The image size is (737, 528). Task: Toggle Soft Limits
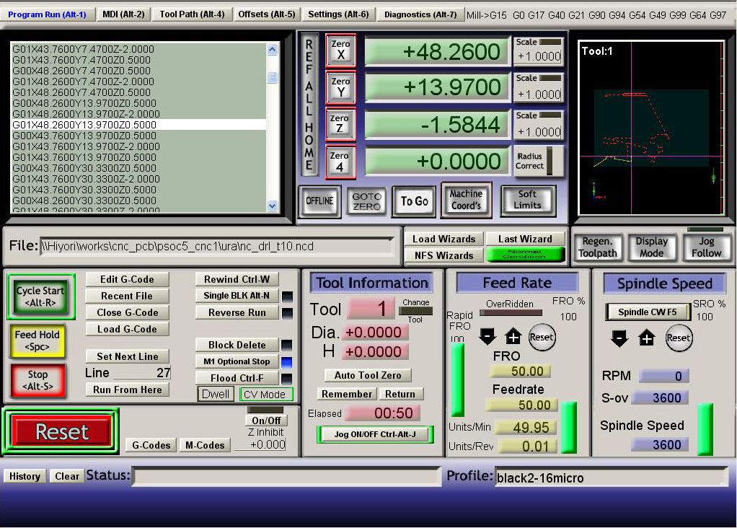point(527,200)
